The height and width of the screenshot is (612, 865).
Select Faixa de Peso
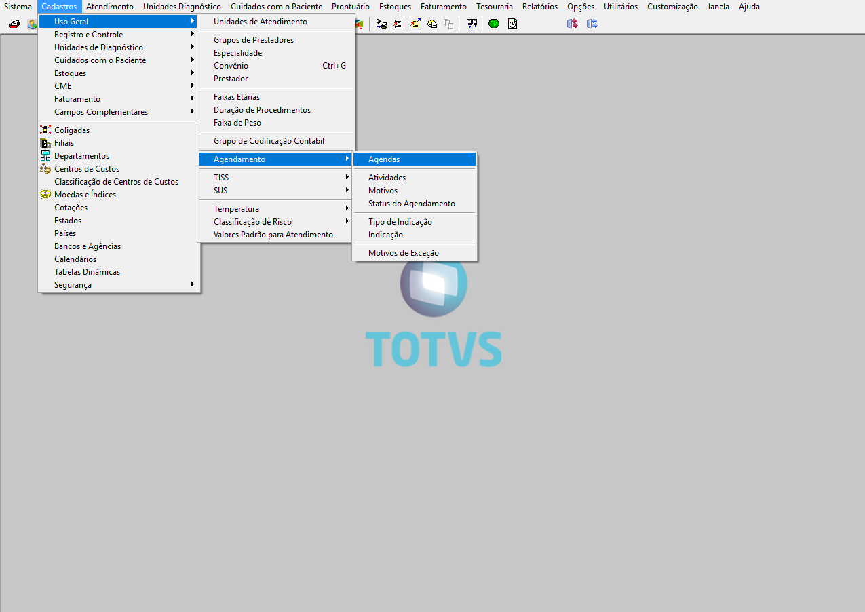pyautogui.click(x=275, y=123)
